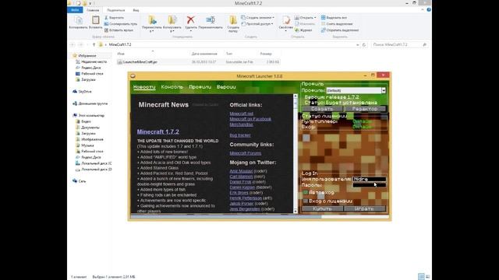Toggle the Автовход (auto-login) checkbox

point(306,192)
